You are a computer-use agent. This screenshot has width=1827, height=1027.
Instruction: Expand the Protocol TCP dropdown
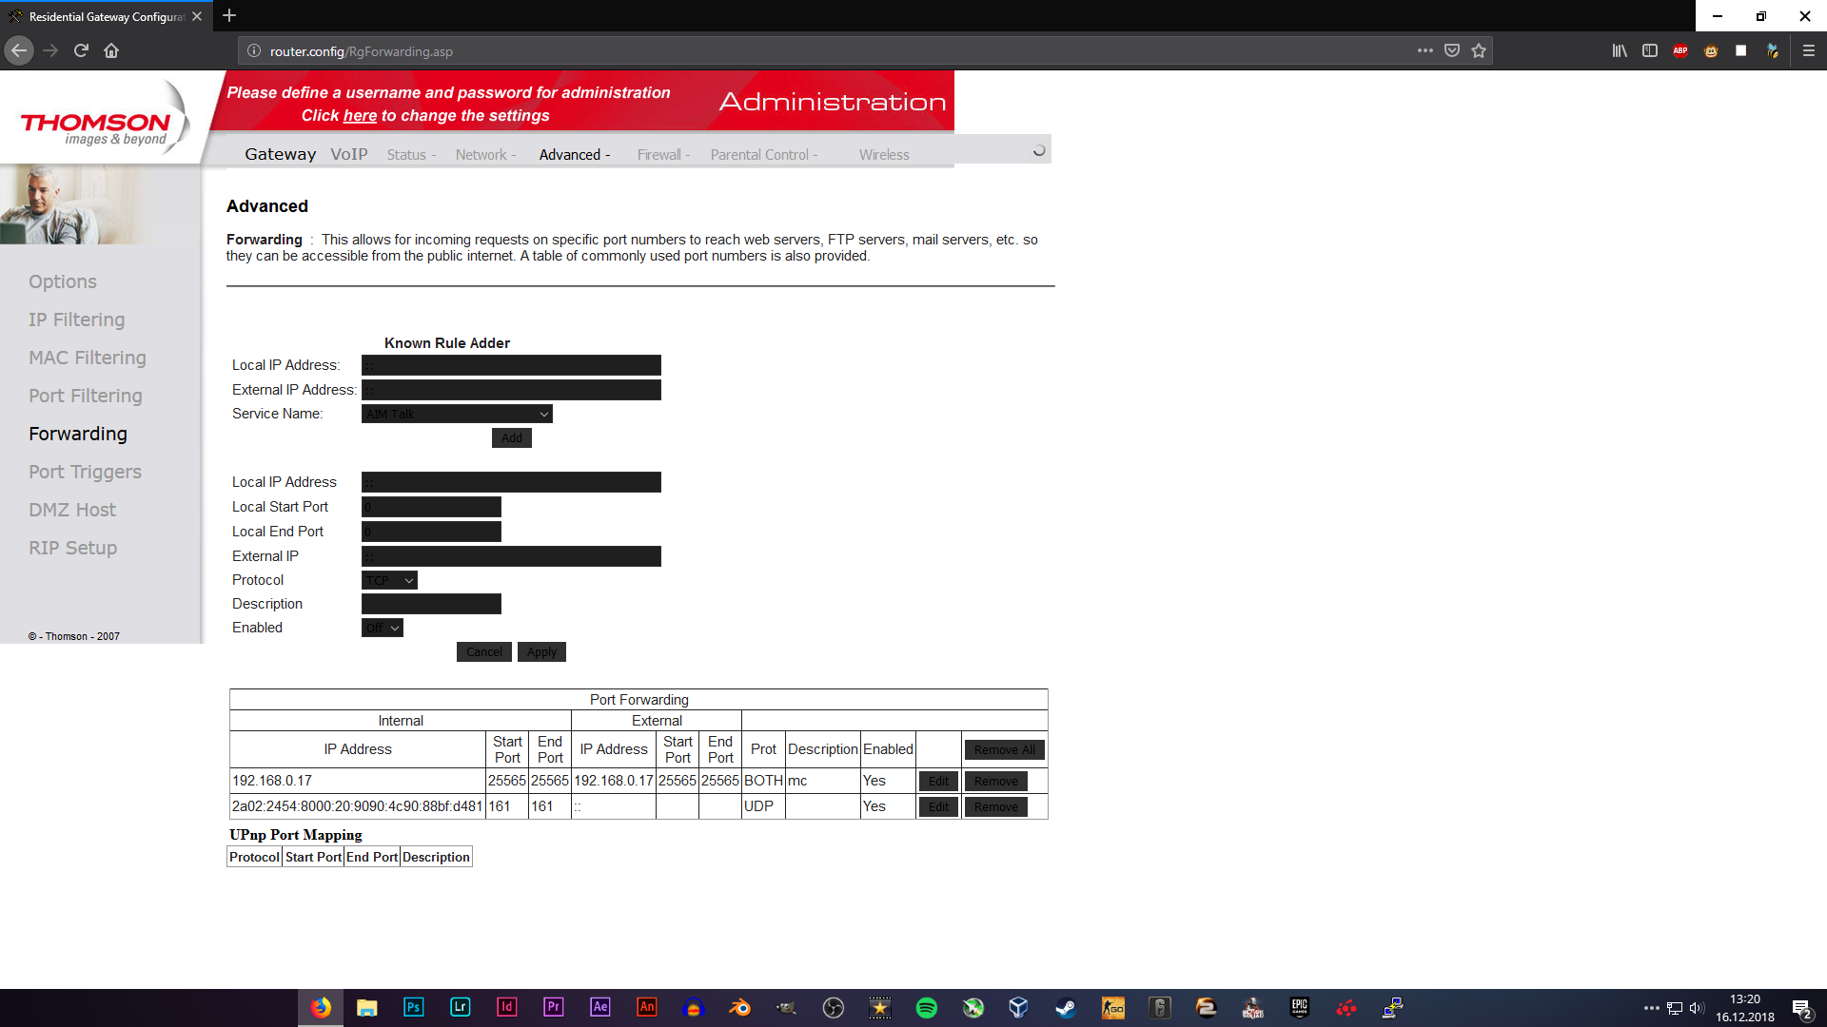point(389,580)
